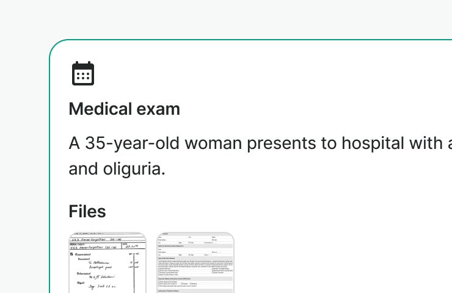Open the printed release form thumbnail
The height and width of the screenshot is (293, 452).
(x=195, y=262)
